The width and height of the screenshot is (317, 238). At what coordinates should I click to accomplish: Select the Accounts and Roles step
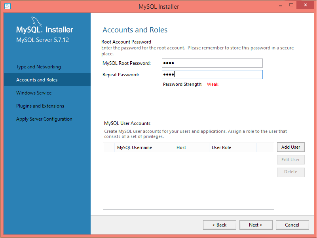click(37, 80)
